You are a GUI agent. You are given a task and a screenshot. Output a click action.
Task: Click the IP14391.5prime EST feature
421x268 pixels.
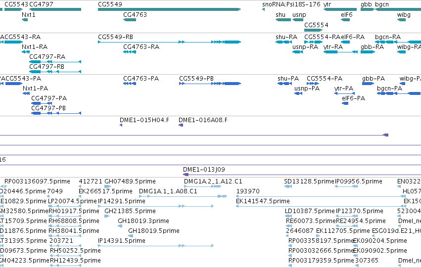click(x=156, y=246)
